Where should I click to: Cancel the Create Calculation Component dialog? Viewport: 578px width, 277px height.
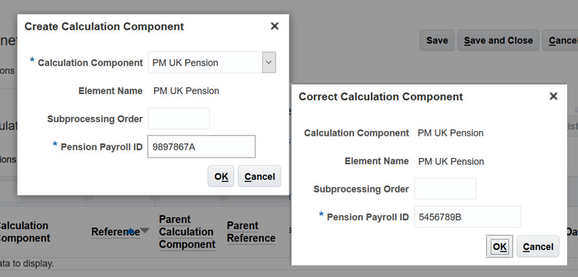coord(260,176)
